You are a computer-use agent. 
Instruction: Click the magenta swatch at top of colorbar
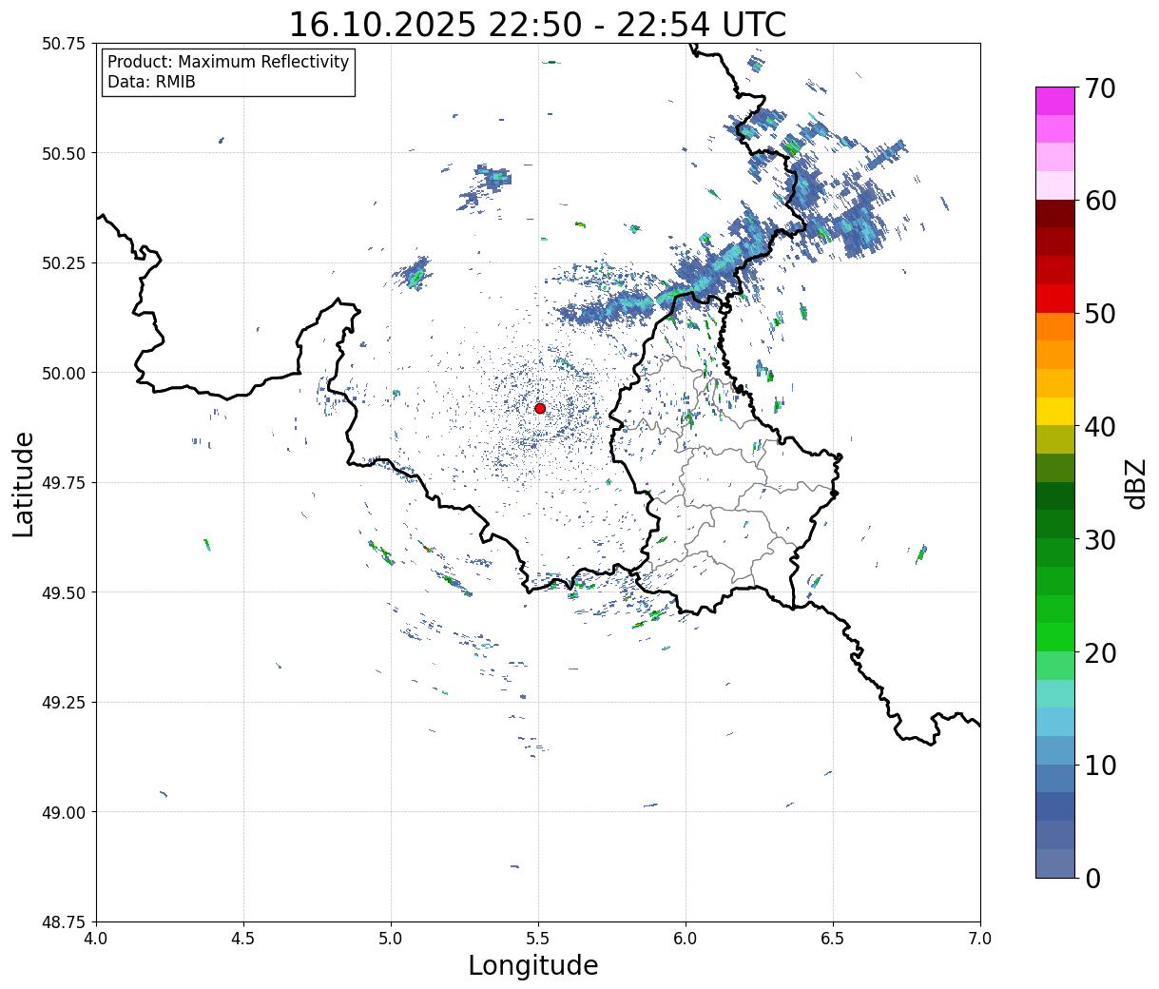point(1055,101)
